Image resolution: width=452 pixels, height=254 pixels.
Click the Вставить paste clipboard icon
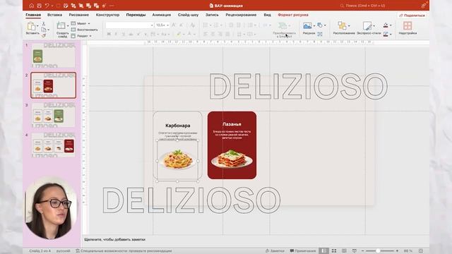click(31, 26)
